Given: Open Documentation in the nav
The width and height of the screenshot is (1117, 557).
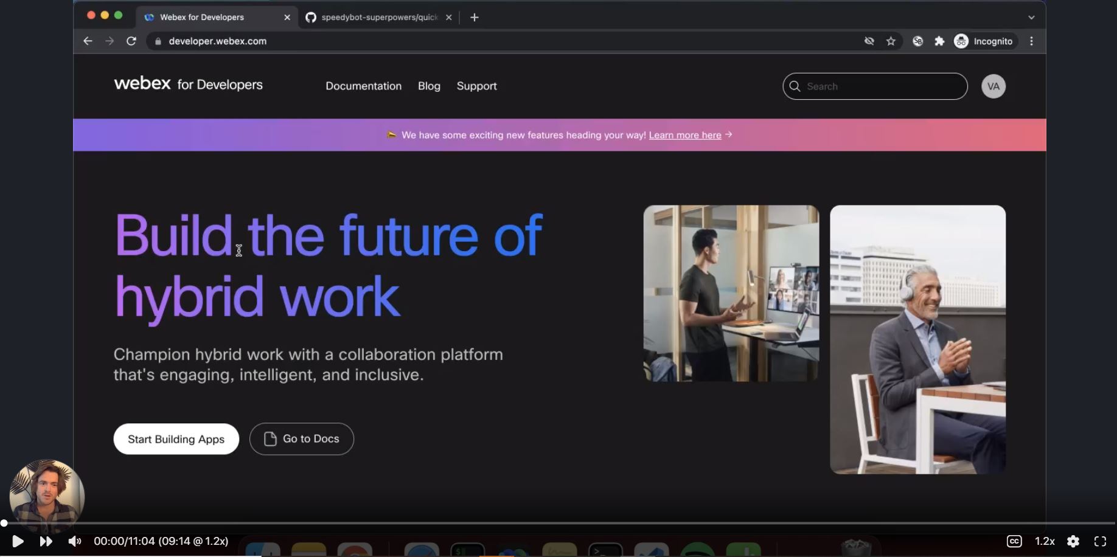Looking at the screenshot, I should click(363, 86).
